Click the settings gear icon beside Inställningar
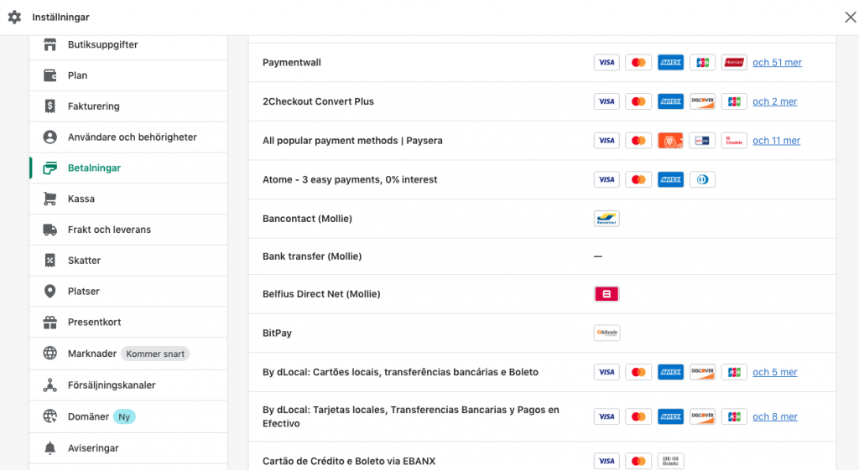Image resolution: width=859 pixels, height=470 pixels. point(15,17)
